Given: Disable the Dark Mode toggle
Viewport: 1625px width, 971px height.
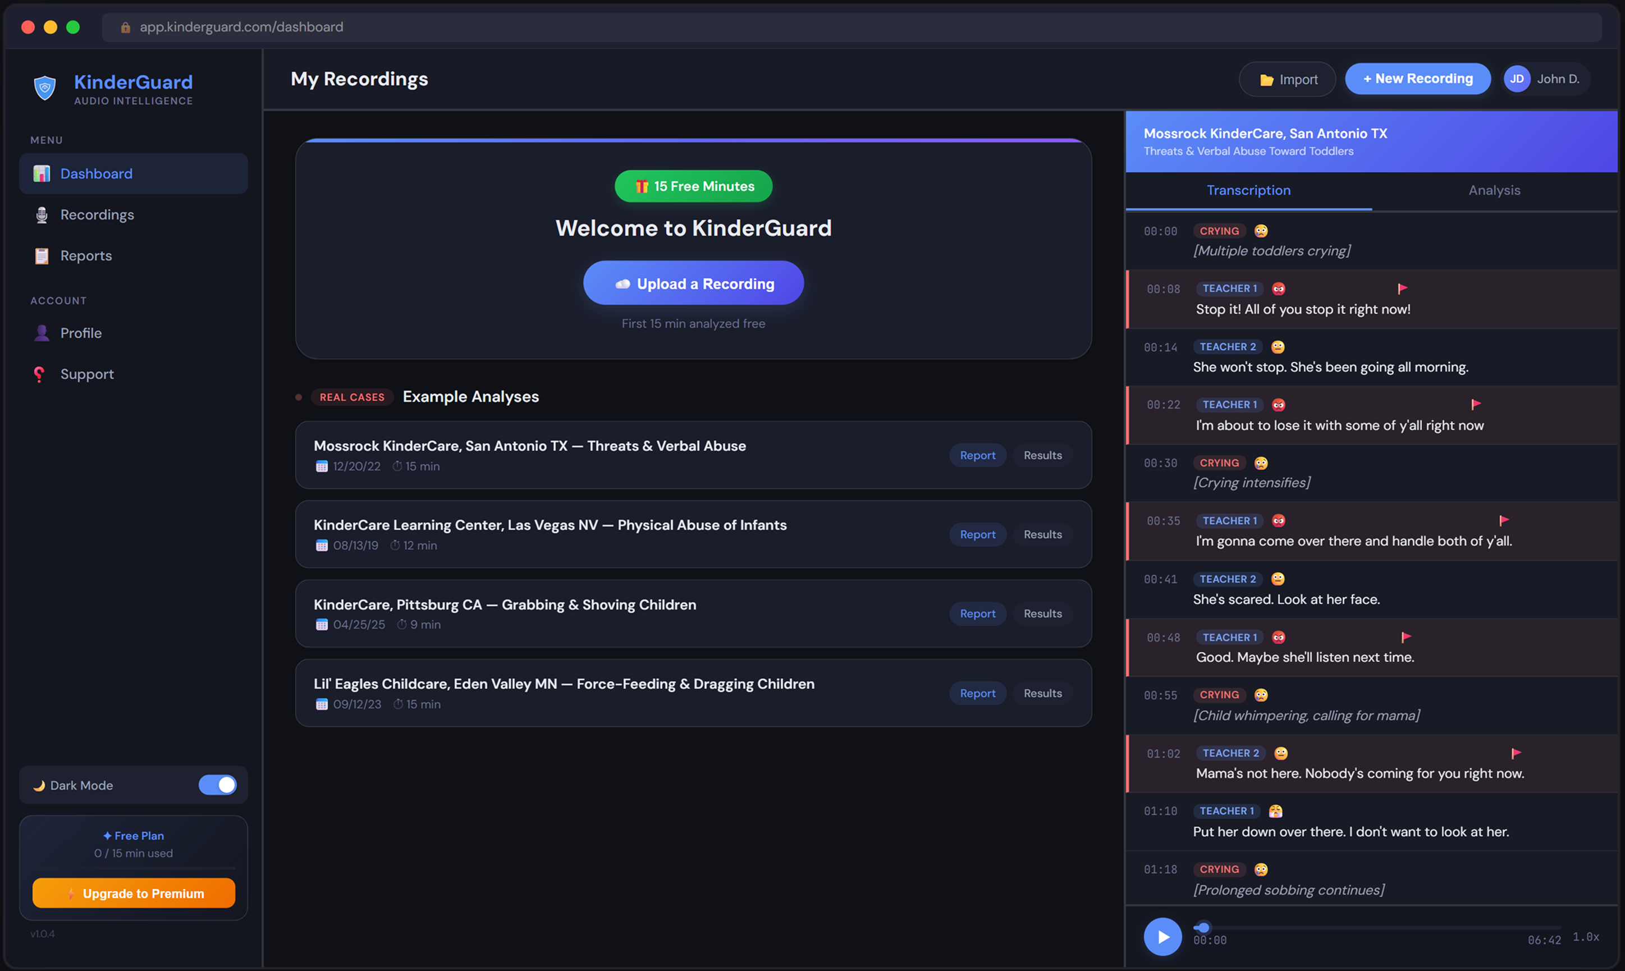Looking at the screenshot, I should click(218, 785).
